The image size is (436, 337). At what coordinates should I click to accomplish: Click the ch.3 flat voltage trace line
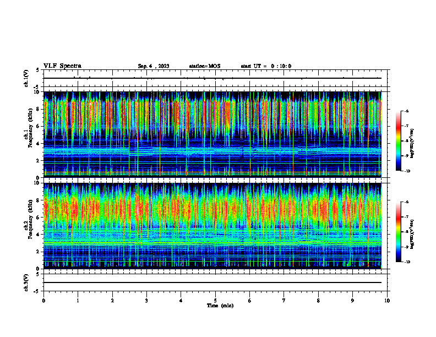pos(212,282)
